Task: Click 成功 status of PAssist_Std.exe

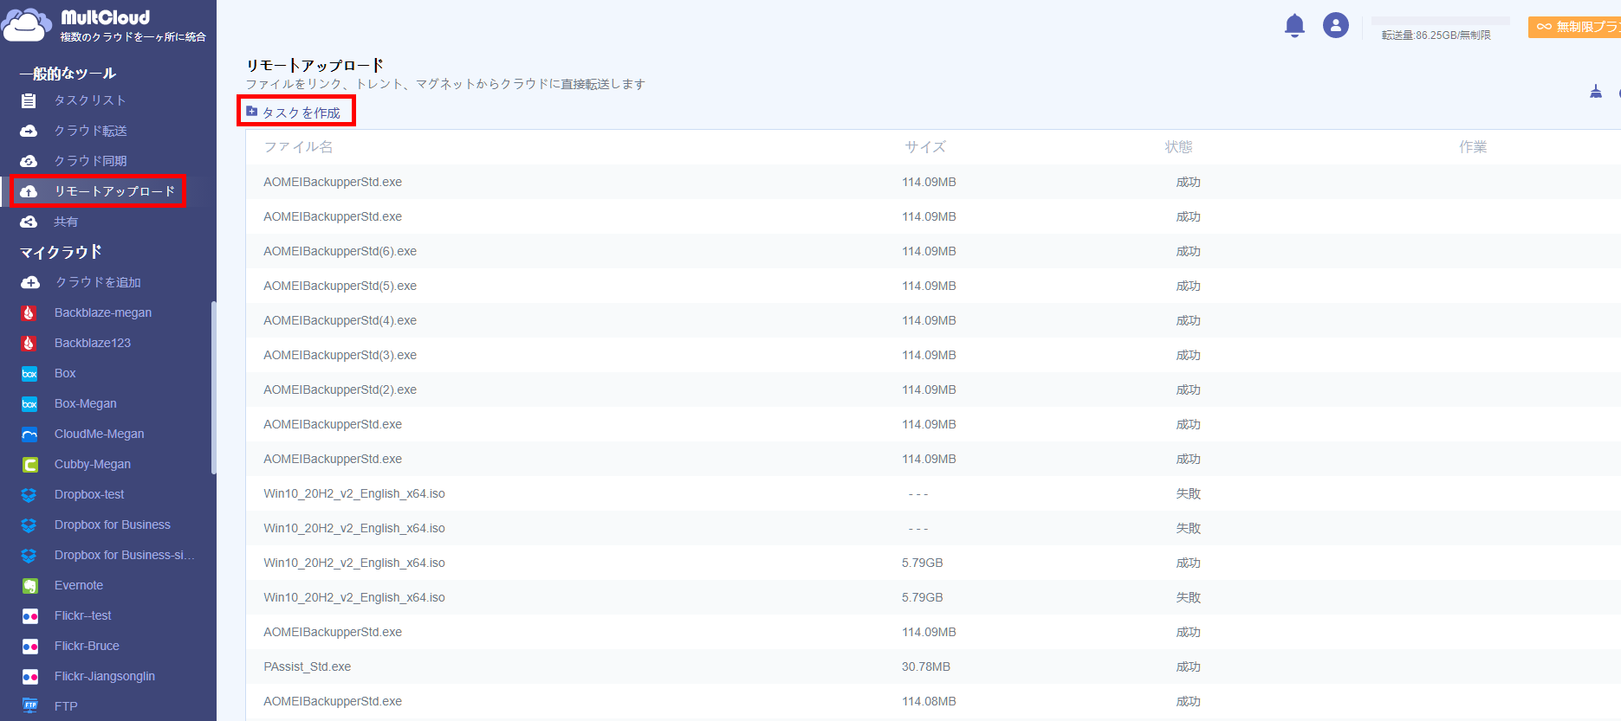Action: click(1188, 666)
